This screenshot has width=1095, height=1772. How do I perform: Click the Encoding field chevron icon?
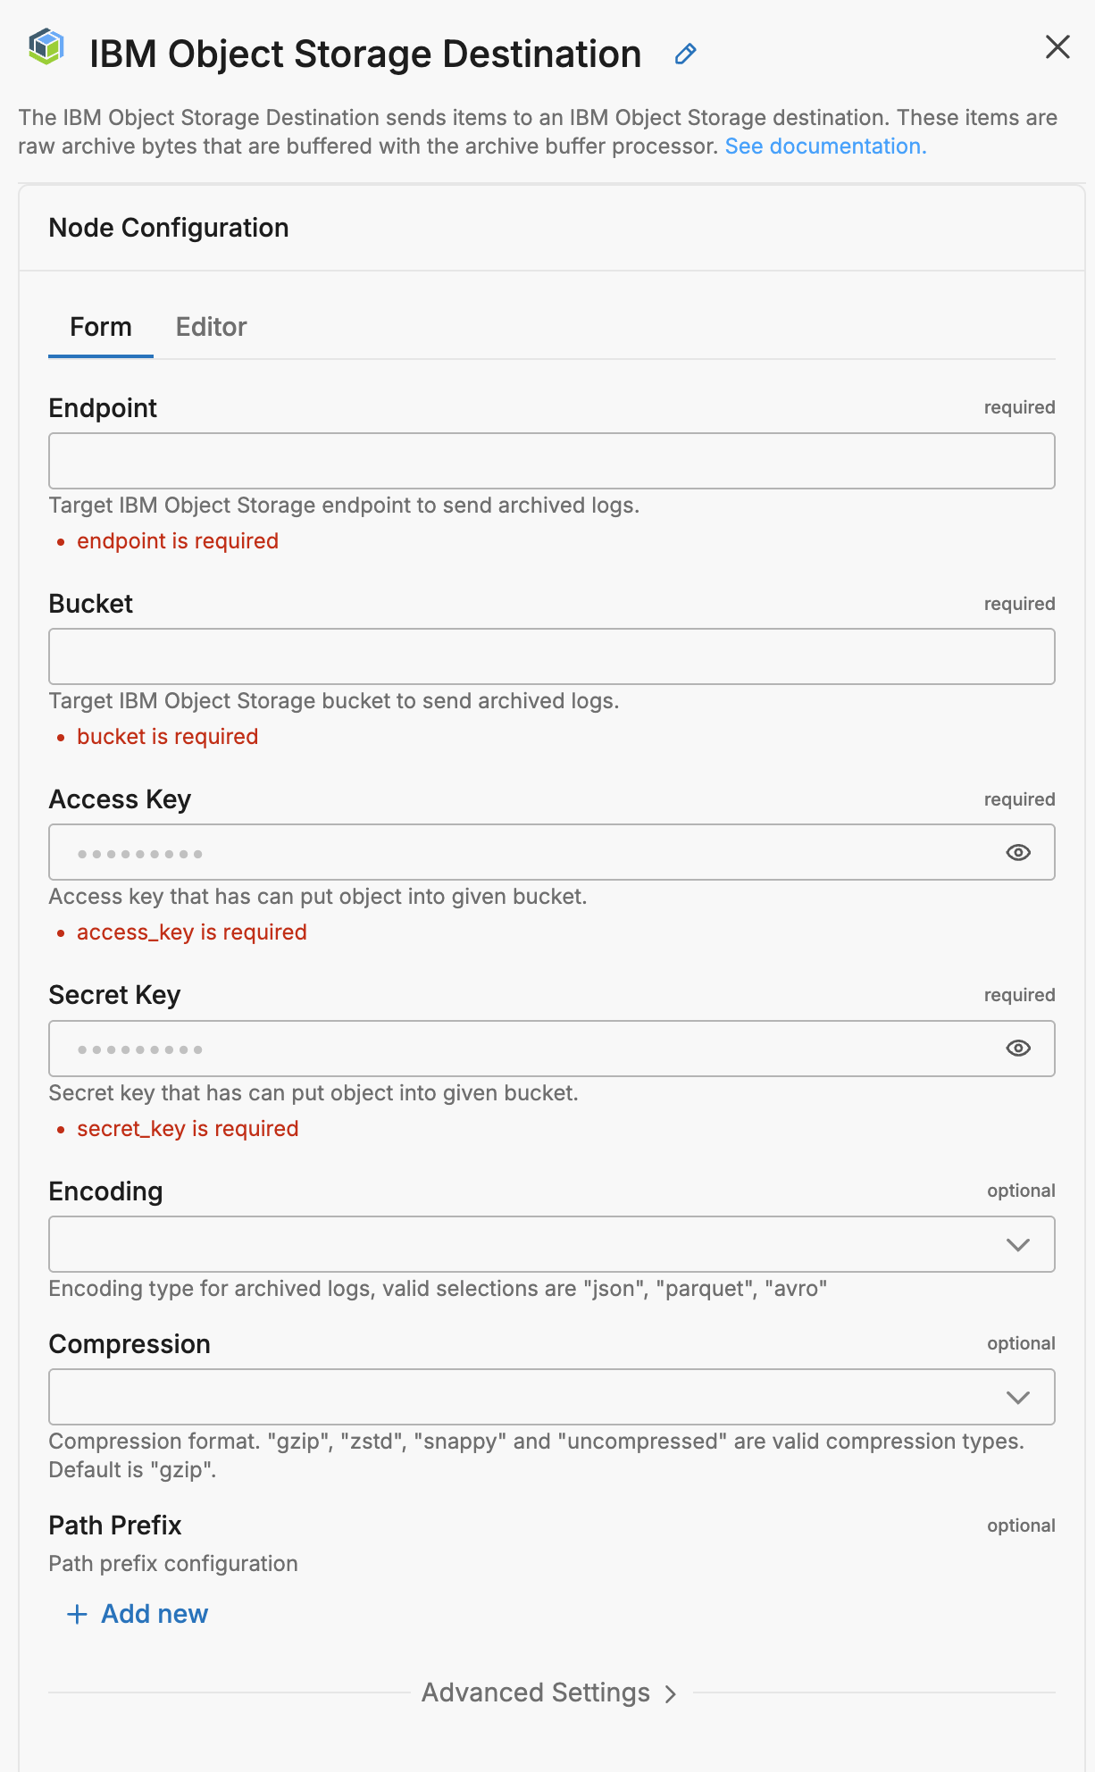point(1018,1244)
